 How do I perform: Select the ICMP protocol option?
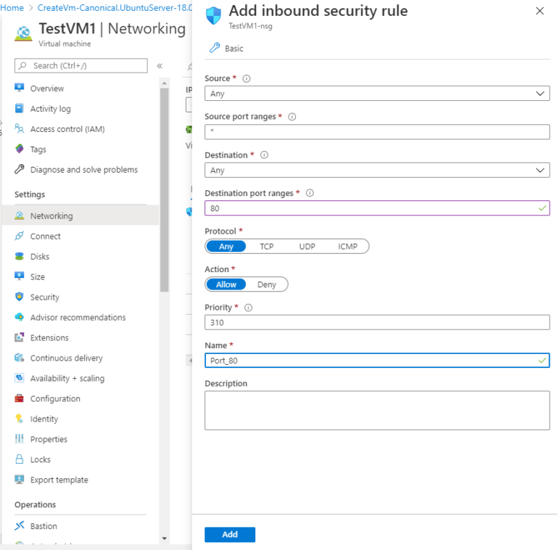pos(347,246)
